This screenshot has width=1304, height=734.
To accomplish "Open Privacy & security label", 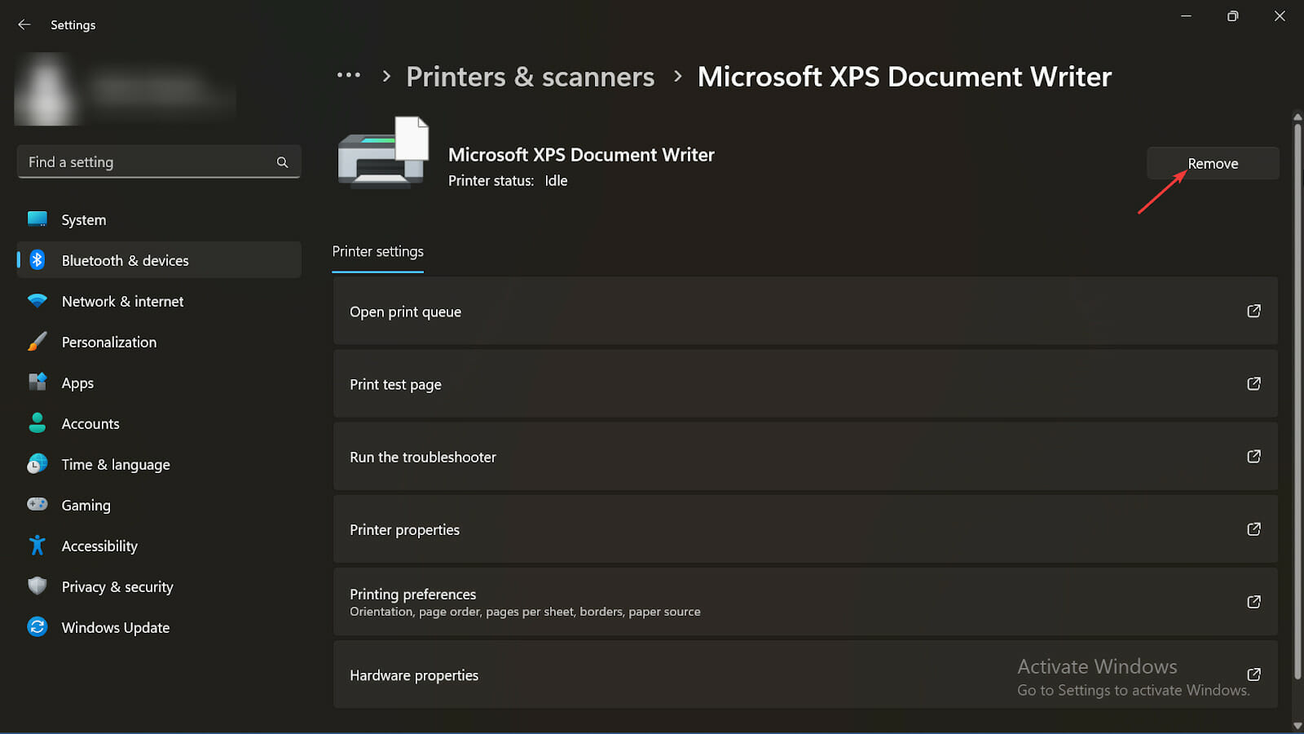I will [x=117, y=586].
